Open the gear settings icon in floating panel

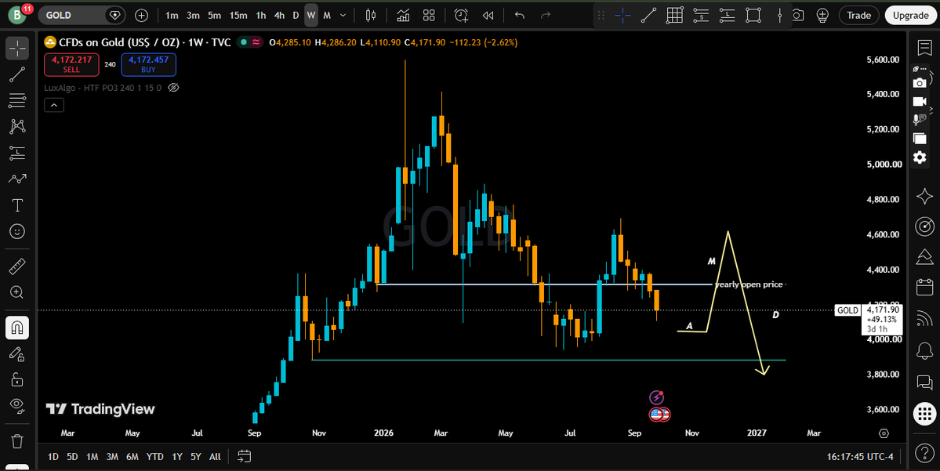pos(920,158)
